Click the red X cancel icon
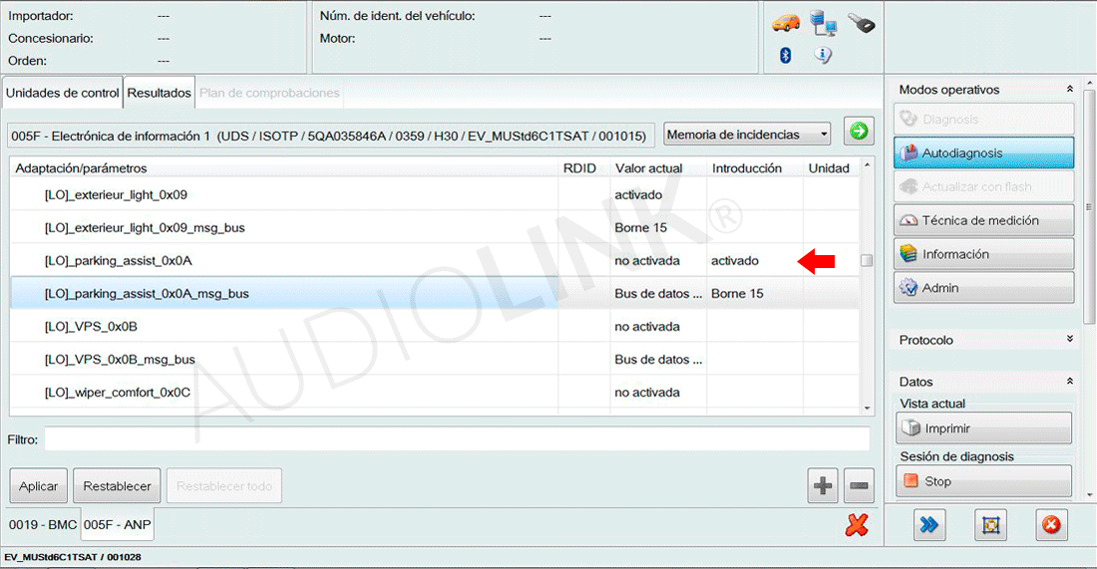The width and height of the screenshot is (1097, 569). coord(856,525)
